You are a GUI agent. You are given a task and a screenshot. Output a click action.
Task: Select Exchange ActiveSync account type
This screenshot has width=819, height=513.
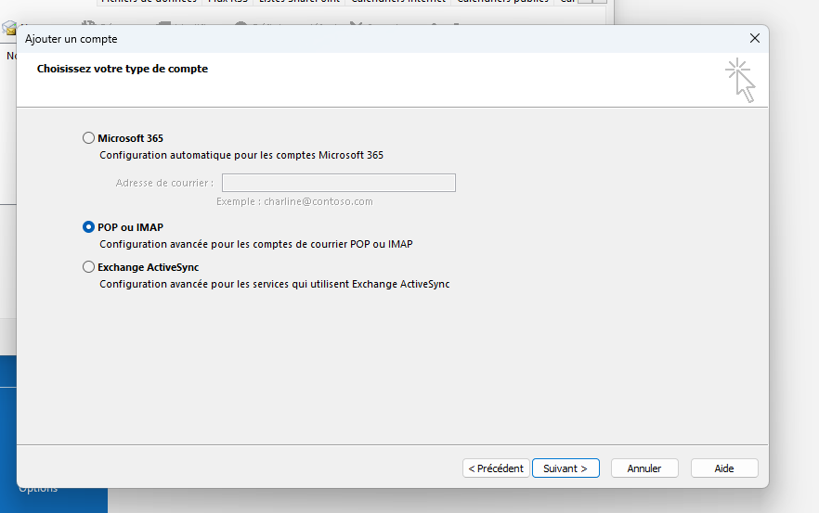pyautogui.click(x=89, y=266)
